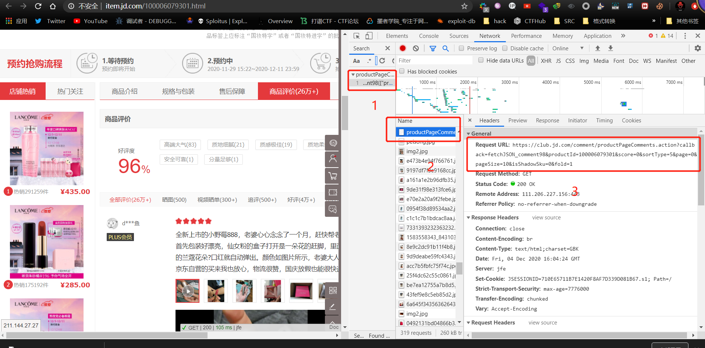Export HAR with the download arrow
Viewport: 705px width, 348px height.
tap(610, 48)
